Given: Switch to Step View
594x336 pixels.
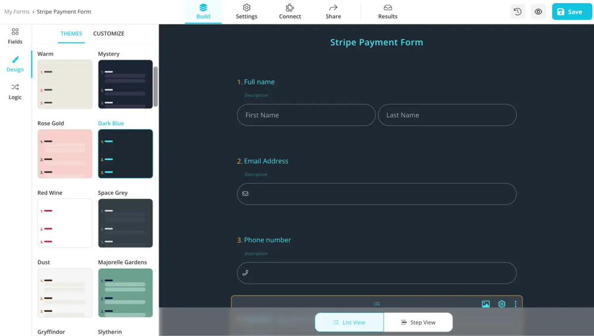Looking at the screenshot, I should pyautogui.click(x=418, y=322).
